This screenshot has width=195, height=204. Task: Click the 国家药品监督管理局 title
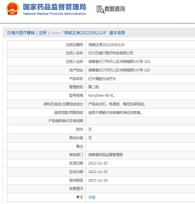click(55, 7)
